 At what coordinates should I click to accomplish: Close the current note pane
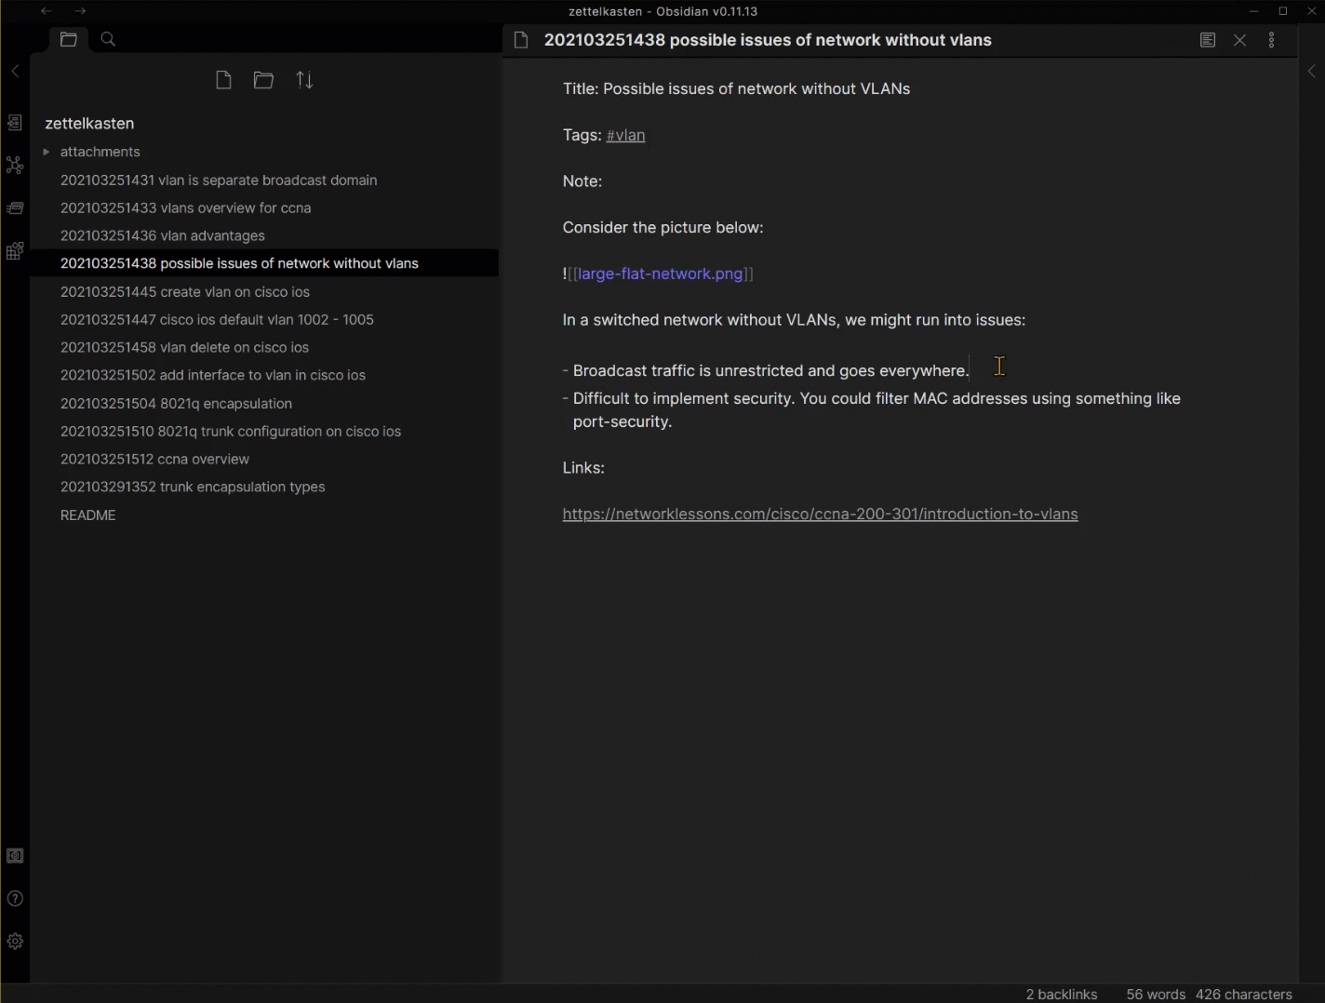[x=1239, y=40]
